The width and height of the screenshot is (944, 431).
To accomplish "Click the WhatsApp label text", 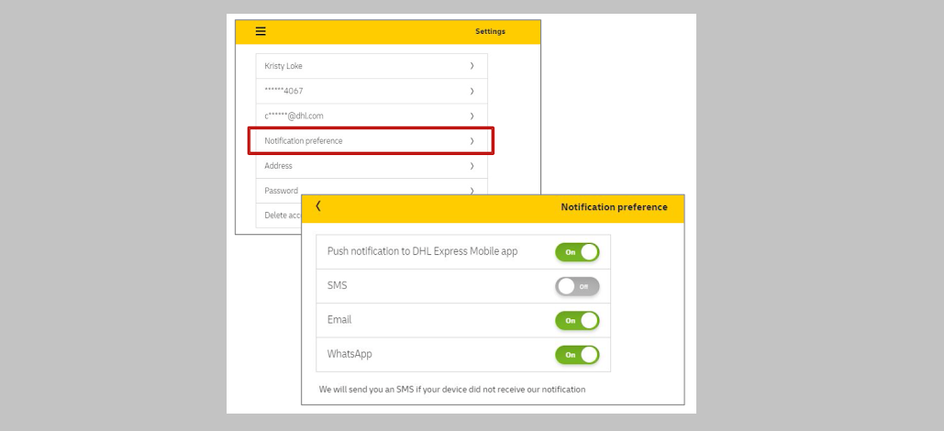I will [350, 354].
